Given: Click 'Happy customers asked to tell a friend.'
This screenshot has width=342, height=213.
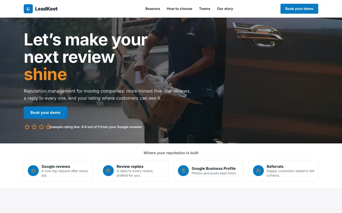Looking at the screenshot, I should [290, 173].
